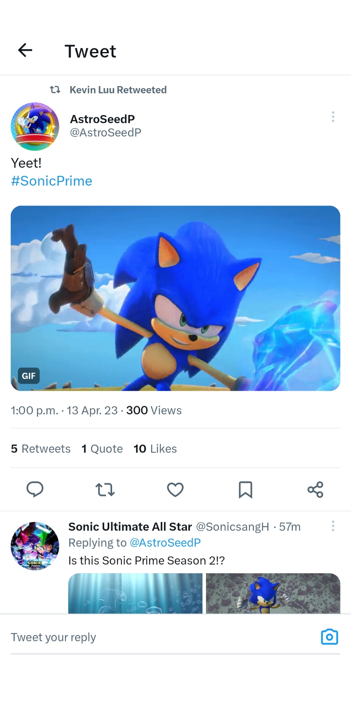The height and width of the screenshot is (702, 351).
Task: View the 5 Retweets list
Action: 40,448
